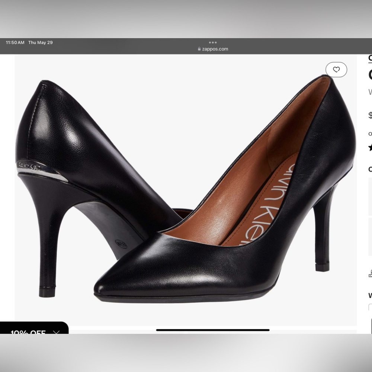Select the zappos.com address bar
372x372 pixels.
[x=213, y=49]
